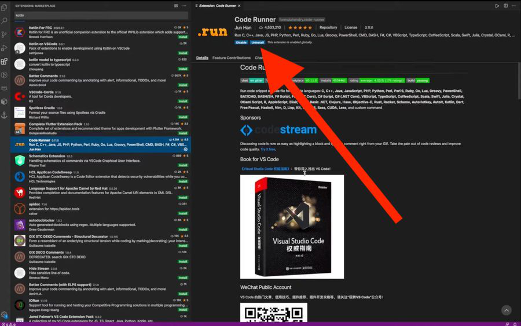Install Kotlin on VSCode extension pack
The image size is (521, 326).
click(x=183, y=53)
